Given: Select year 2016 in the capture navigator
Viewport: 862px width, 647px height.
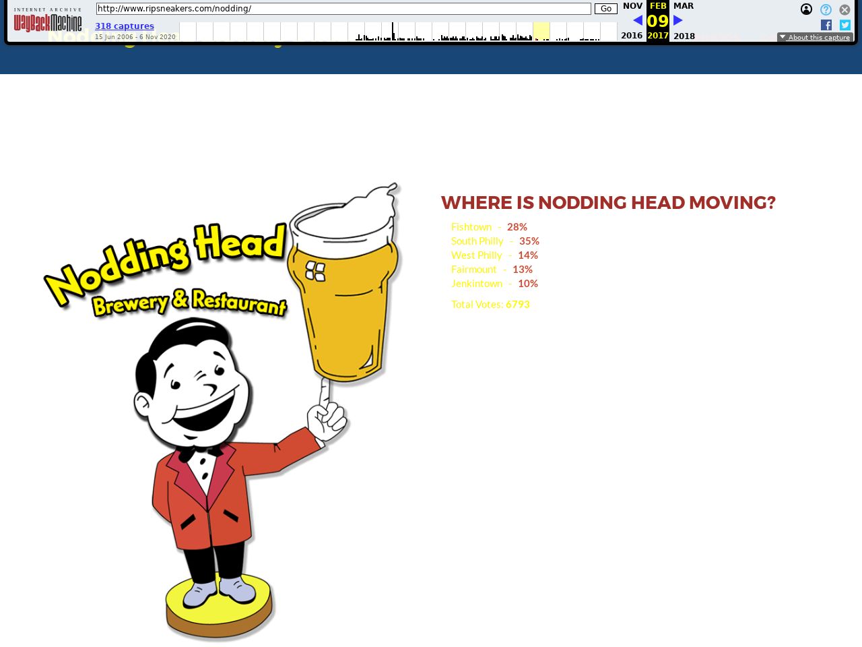Looking at the screenshot, I should pyautogui.click(x=632, y=36).
